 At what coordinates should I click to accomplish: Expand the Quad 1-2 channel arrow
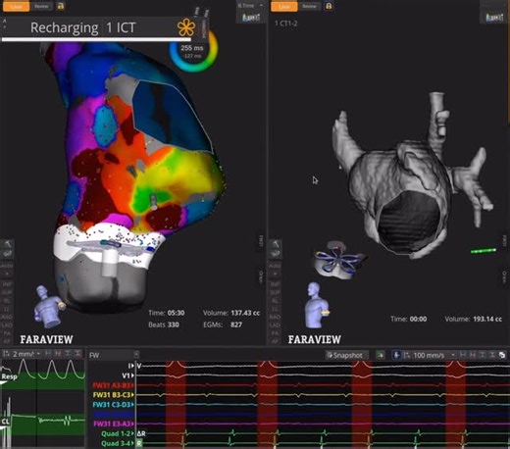[x=132, y=433]
